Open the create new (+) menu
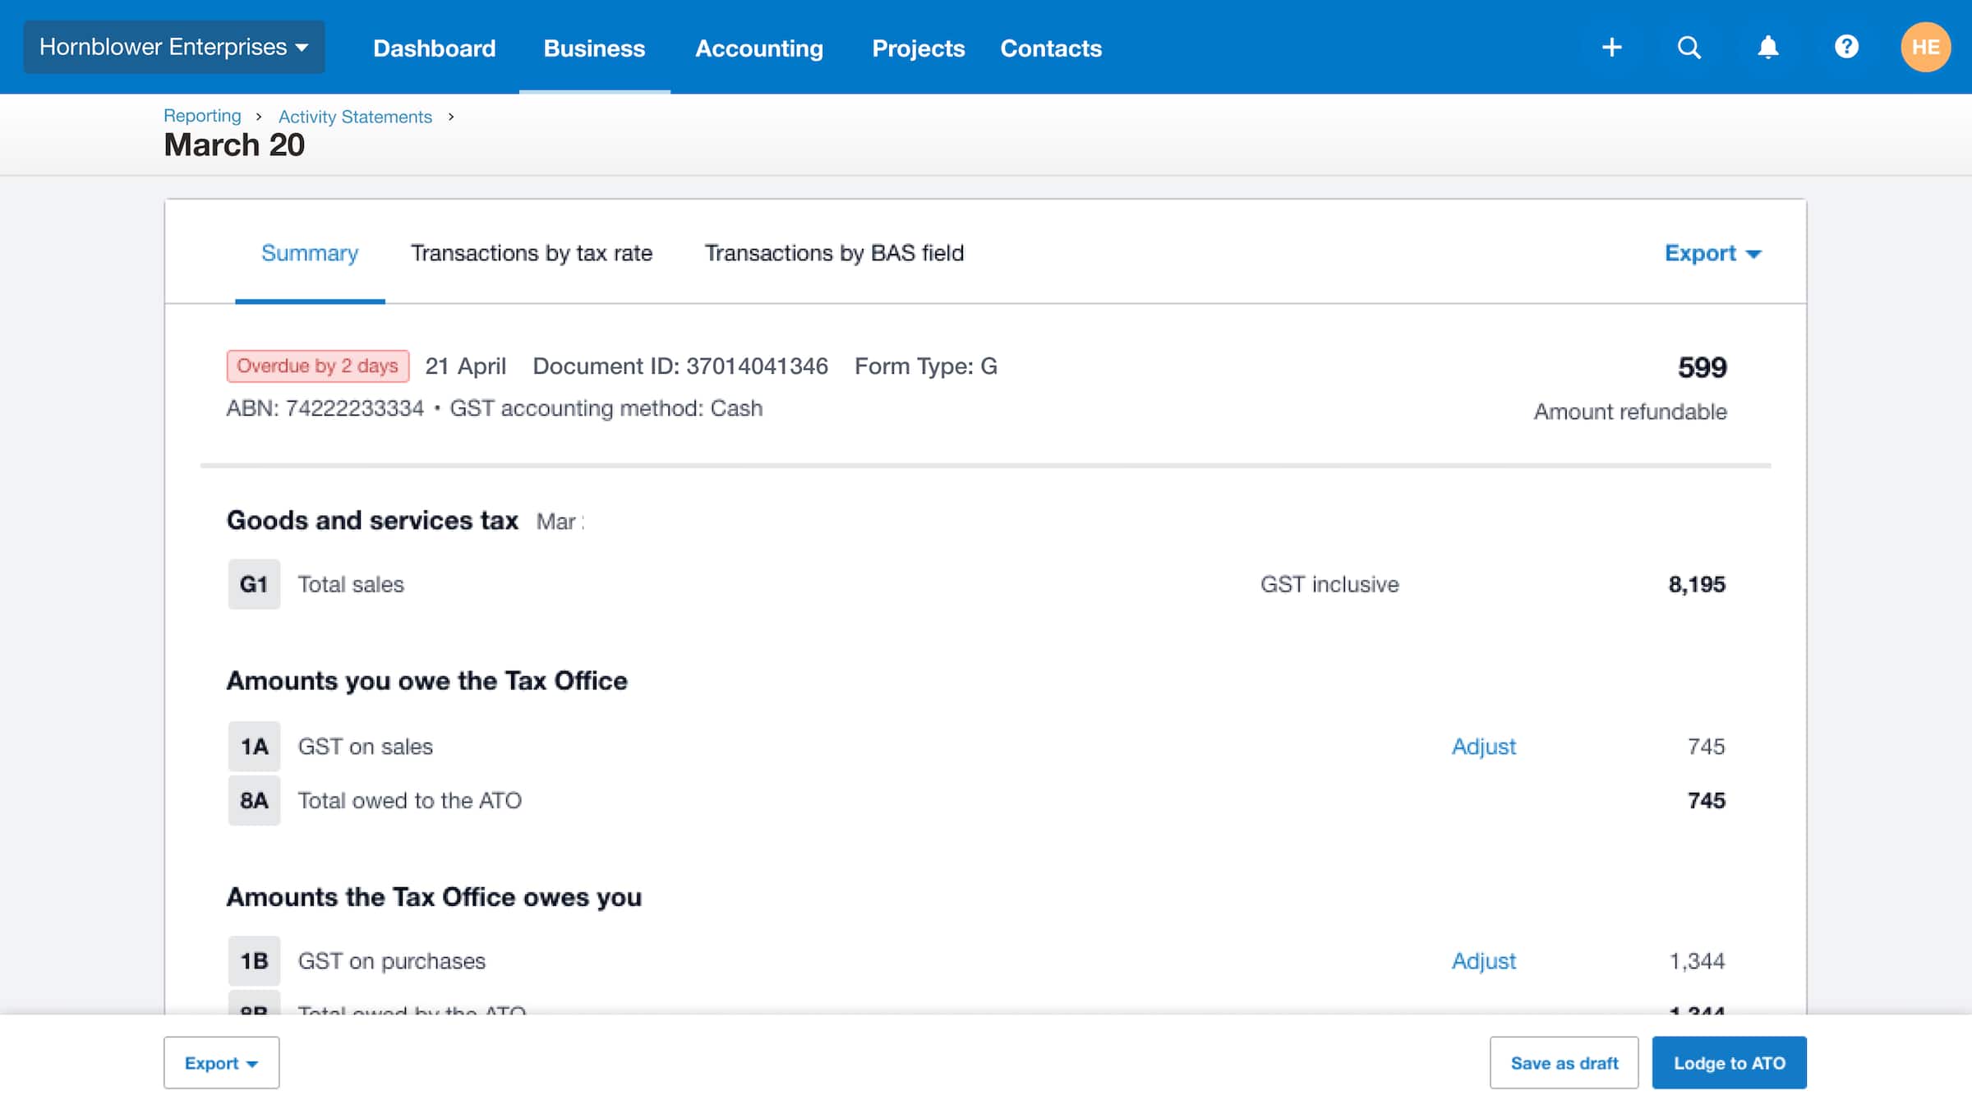The height and width of the screenshot is (1109, 1972). coord(1611,47)
